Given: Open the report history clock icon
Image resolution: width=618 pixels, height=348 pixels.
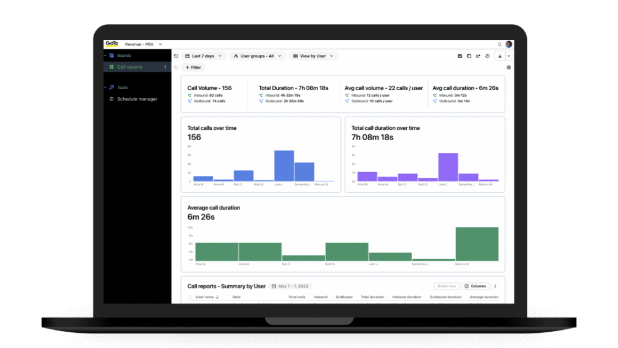Looking at the screenshot, I should coord(487,56).
